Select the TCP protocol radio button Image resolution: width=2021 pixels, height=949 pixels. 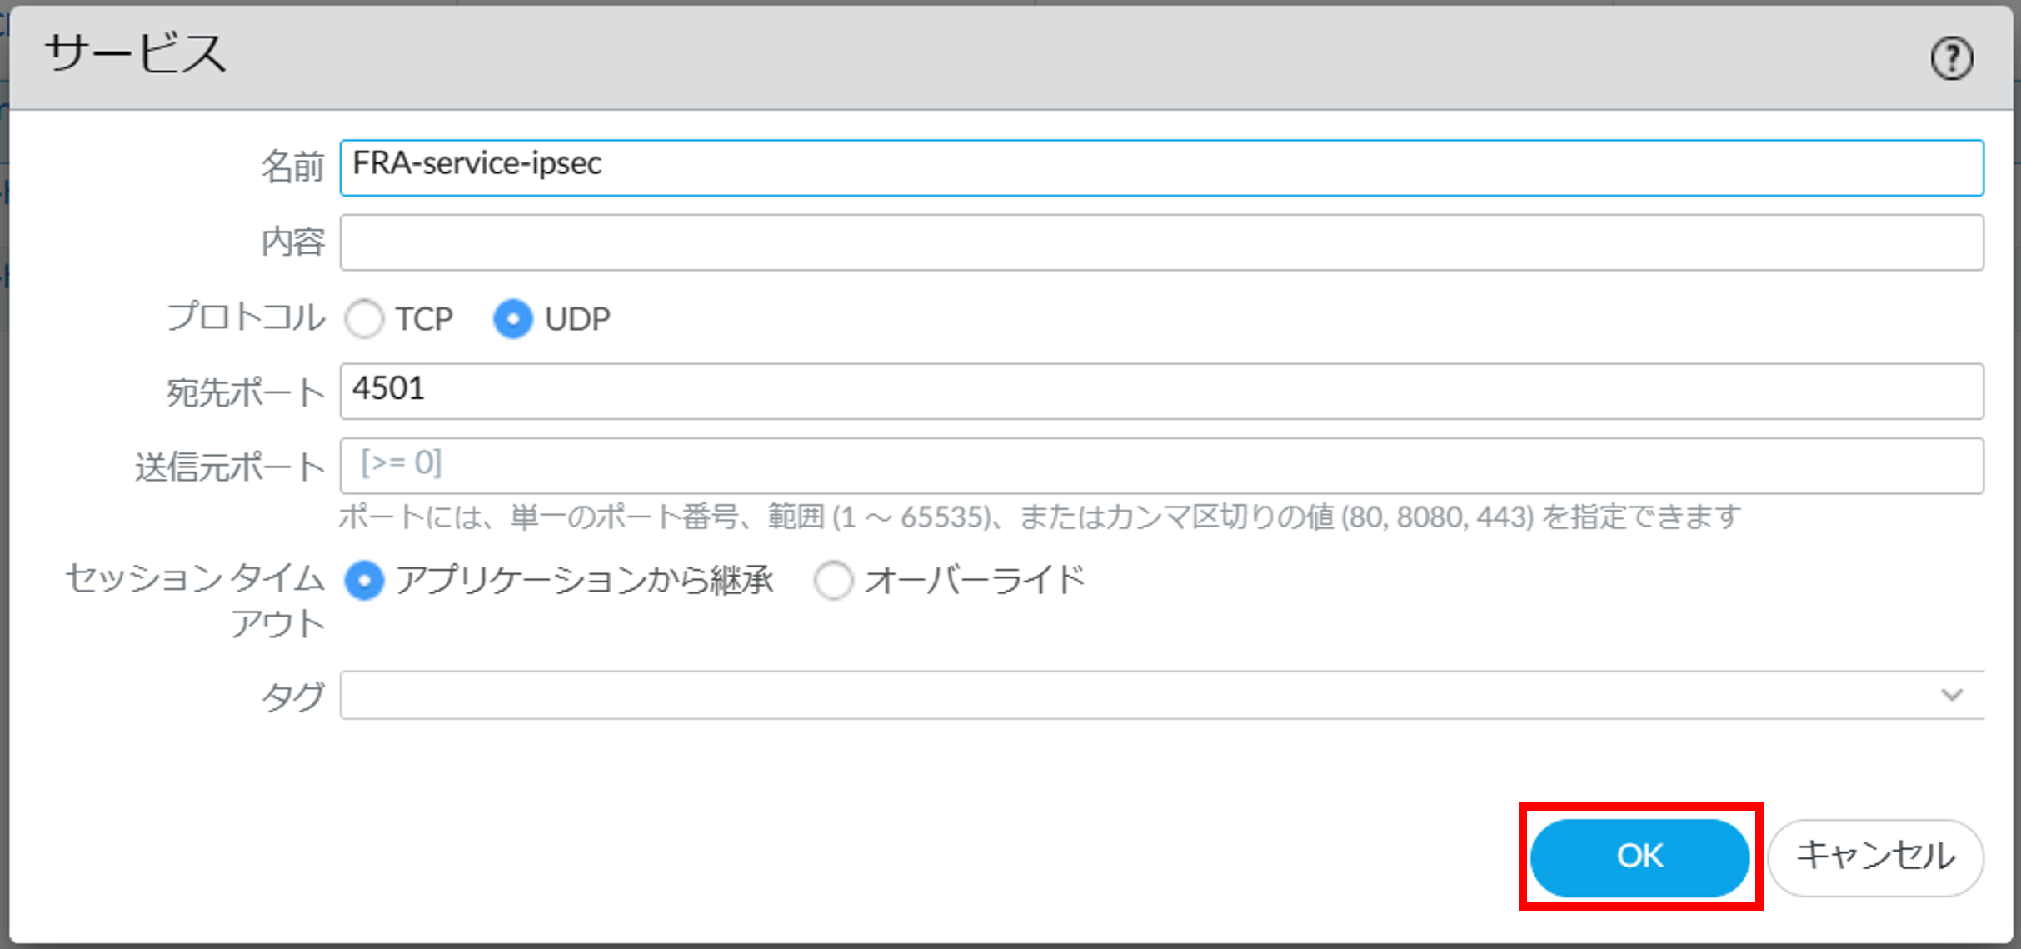[x=364, y=319]
